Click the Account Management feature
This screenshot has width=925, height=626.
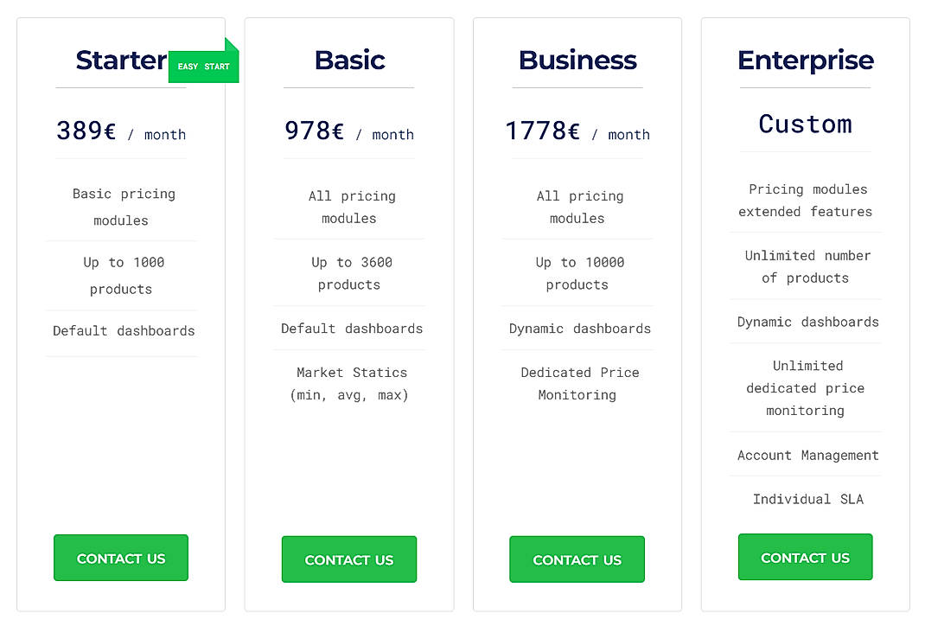(x=805, y=455)
